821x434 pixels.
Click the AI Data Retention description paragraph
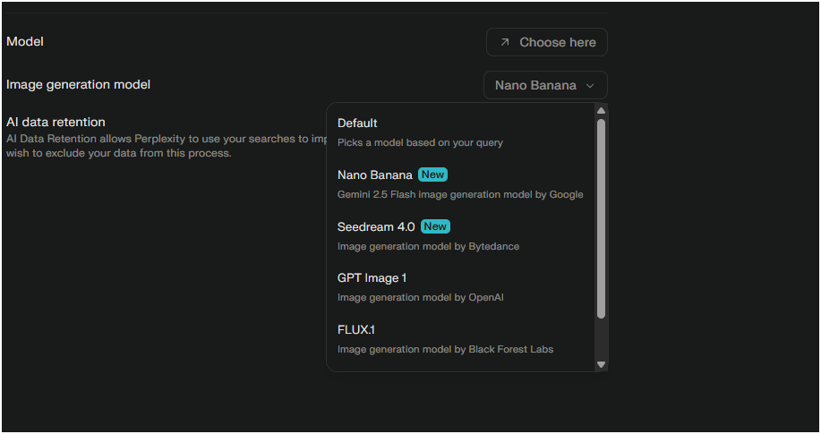[167, 146]
